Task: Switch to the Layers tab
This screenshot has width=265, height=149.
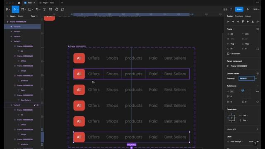Action: tap(13, 16)
